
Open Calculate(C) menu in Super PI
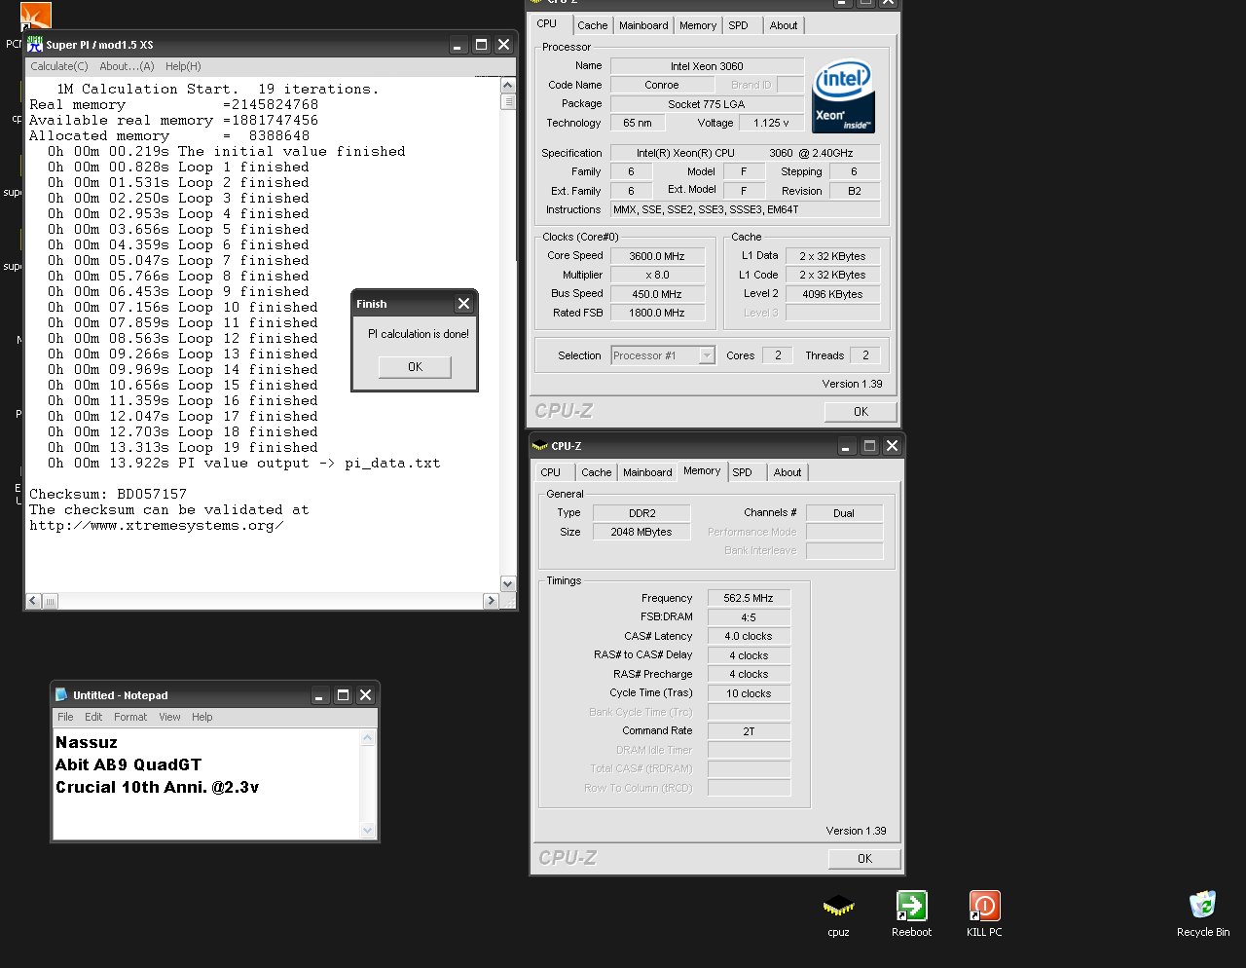[59, 66]
